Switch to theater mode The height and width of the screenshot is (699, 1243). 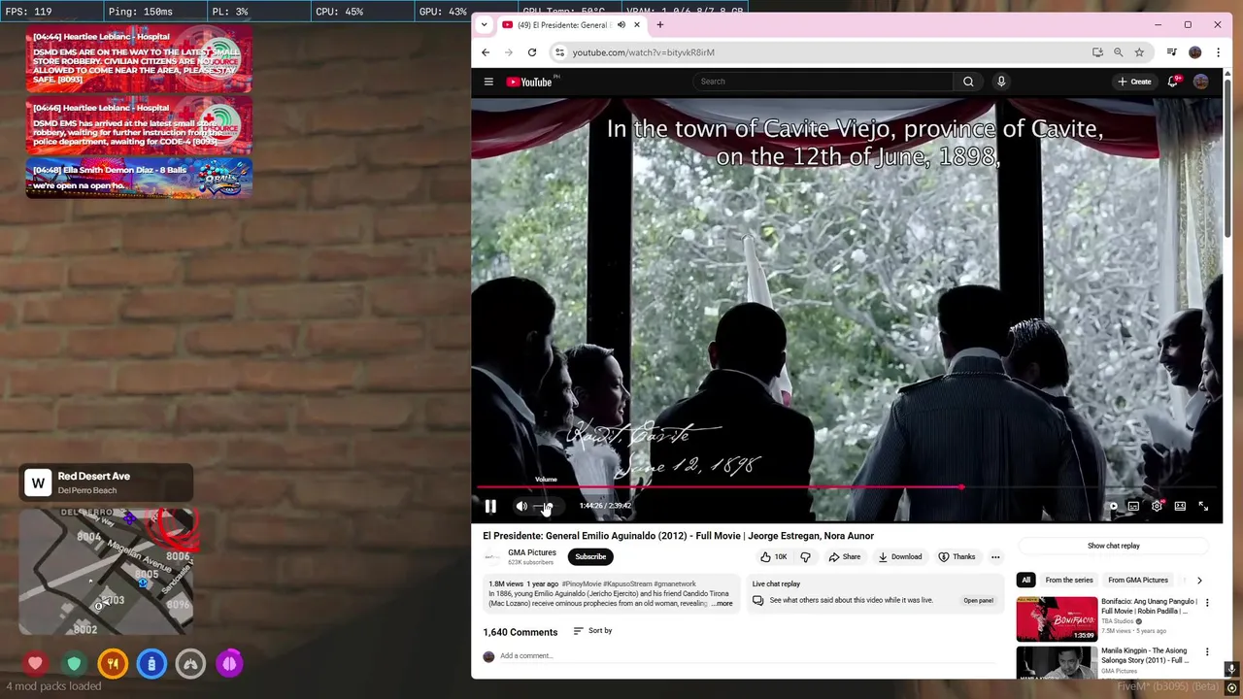[1180, 506]
